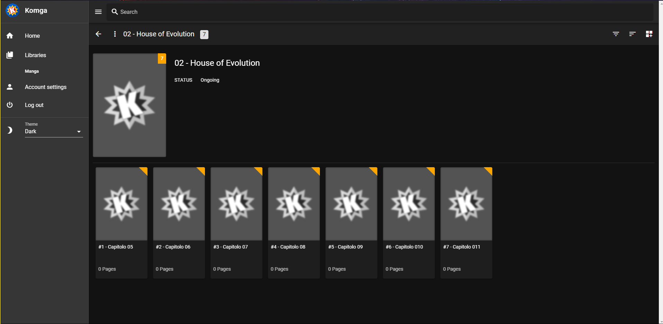Click the unread count badge on series cover
The width and height of the screenshot is (663, 324).
click(162, 58)
